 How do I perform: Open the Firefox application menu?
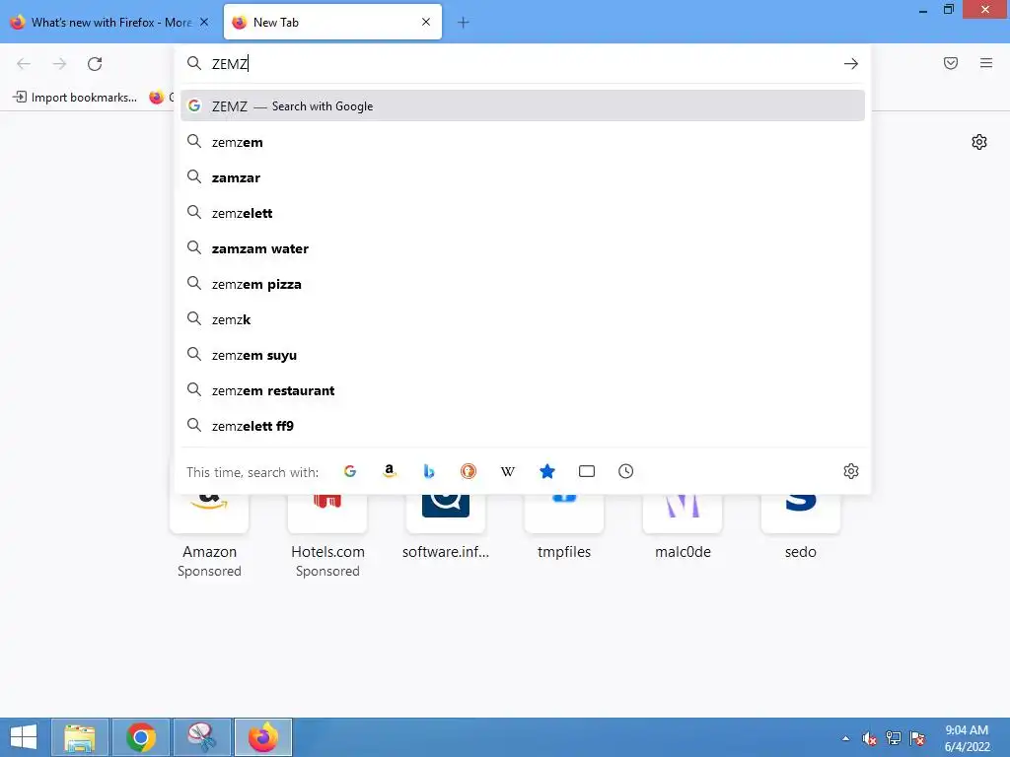point(986,63)
